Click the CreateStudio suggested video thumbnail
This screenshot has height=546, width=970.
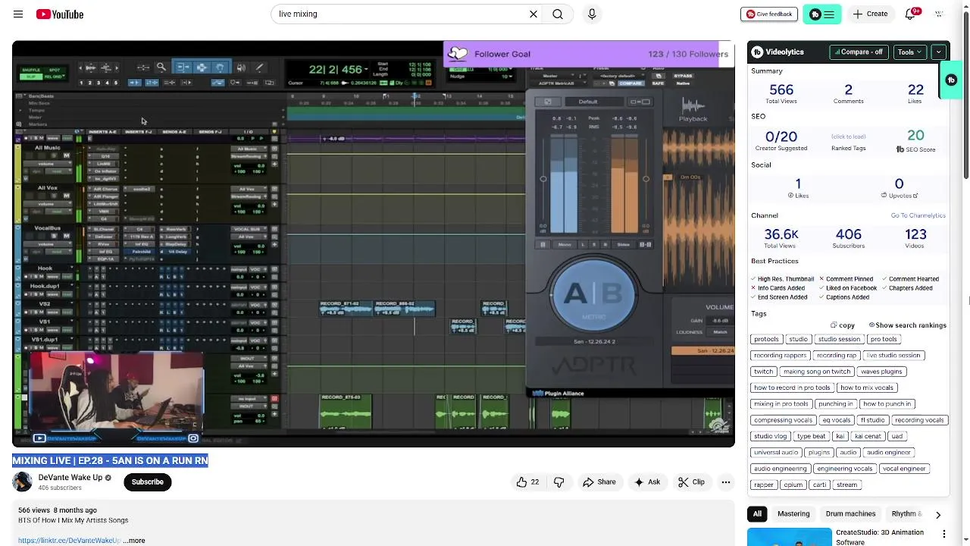pyautogui.click(x=789, y=537)
